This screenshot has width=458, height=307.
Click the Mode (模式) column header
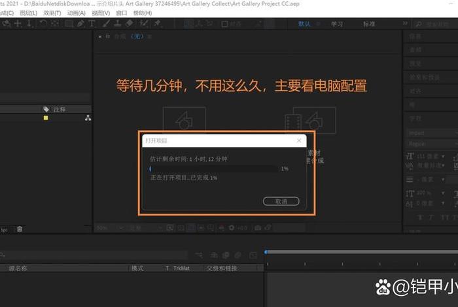tap(137, 268)
